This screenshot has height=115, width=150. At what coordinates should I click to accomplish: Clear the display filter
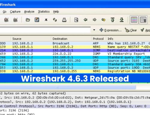131,30
